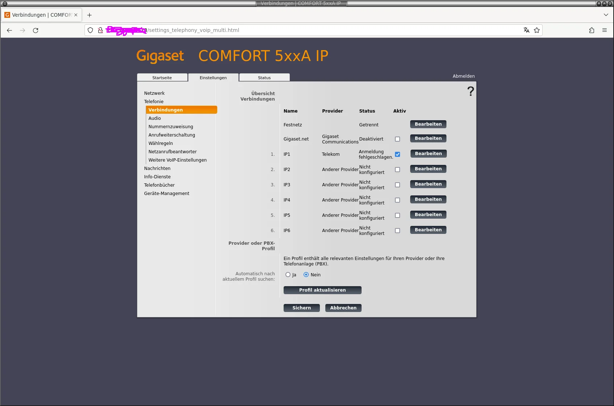Click Bearbeiten for IP4
The height and width of the screenshot is (406, 614).
(x=428, y=199)
